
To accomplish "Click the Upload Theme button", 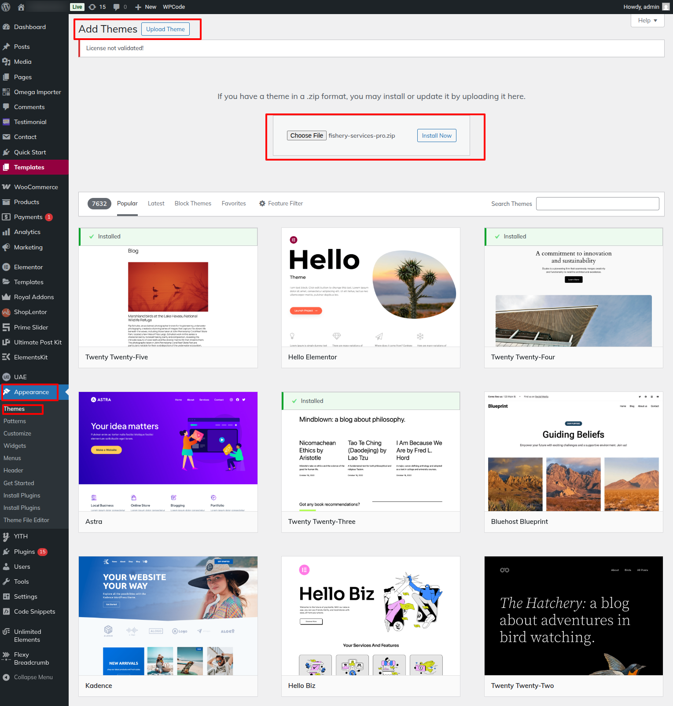I will (165, 29).
